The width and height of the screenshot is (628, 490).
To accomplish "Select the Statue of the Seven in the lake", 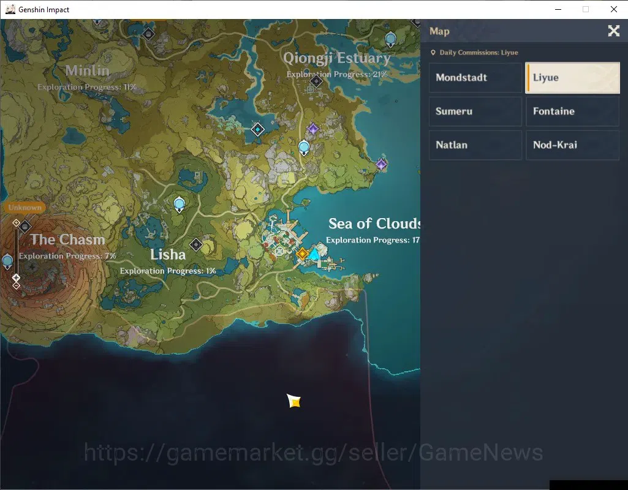I will click(x=257, y=129).
